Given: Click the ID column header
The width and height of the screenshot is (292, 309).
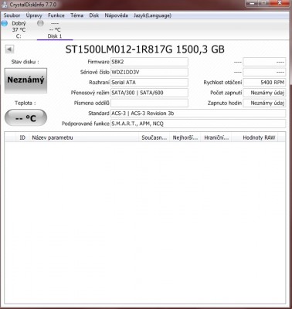Looking at the screenshot, I should (22, 138).
